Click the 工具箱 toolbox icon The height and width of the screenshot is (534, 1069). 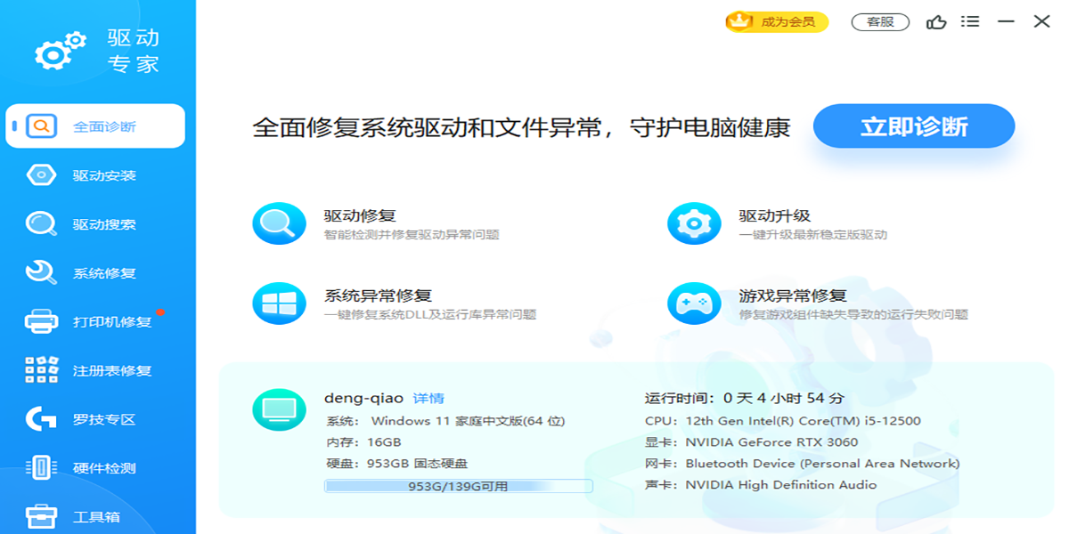click(x=41, y=516)
